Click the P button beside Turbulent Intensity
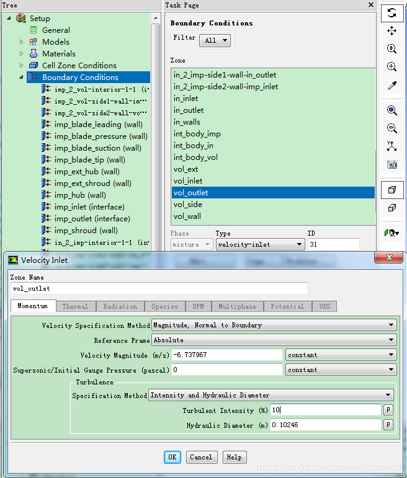Image resolution: width=407 pixels, height=478 pixels. [x=388, y=410]
